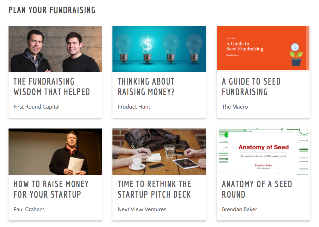Open "Time to Rethink the Startup Pitch Deck"
319x227 pixels.
click(x=154, y=188)
